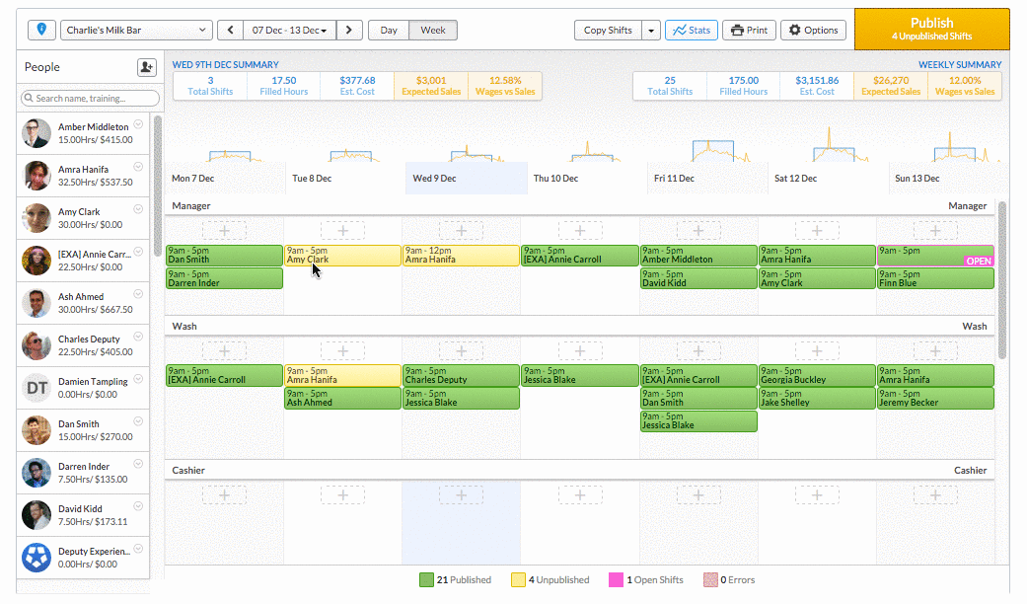Expand options for Amy Clark in People list

139,209
